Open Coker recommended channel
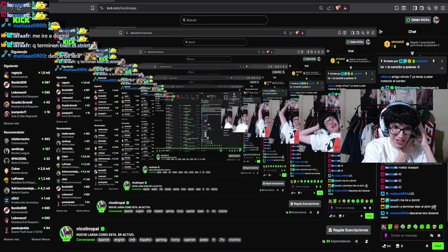This screenshot has height=252, width=448. (x=27, y=170)
